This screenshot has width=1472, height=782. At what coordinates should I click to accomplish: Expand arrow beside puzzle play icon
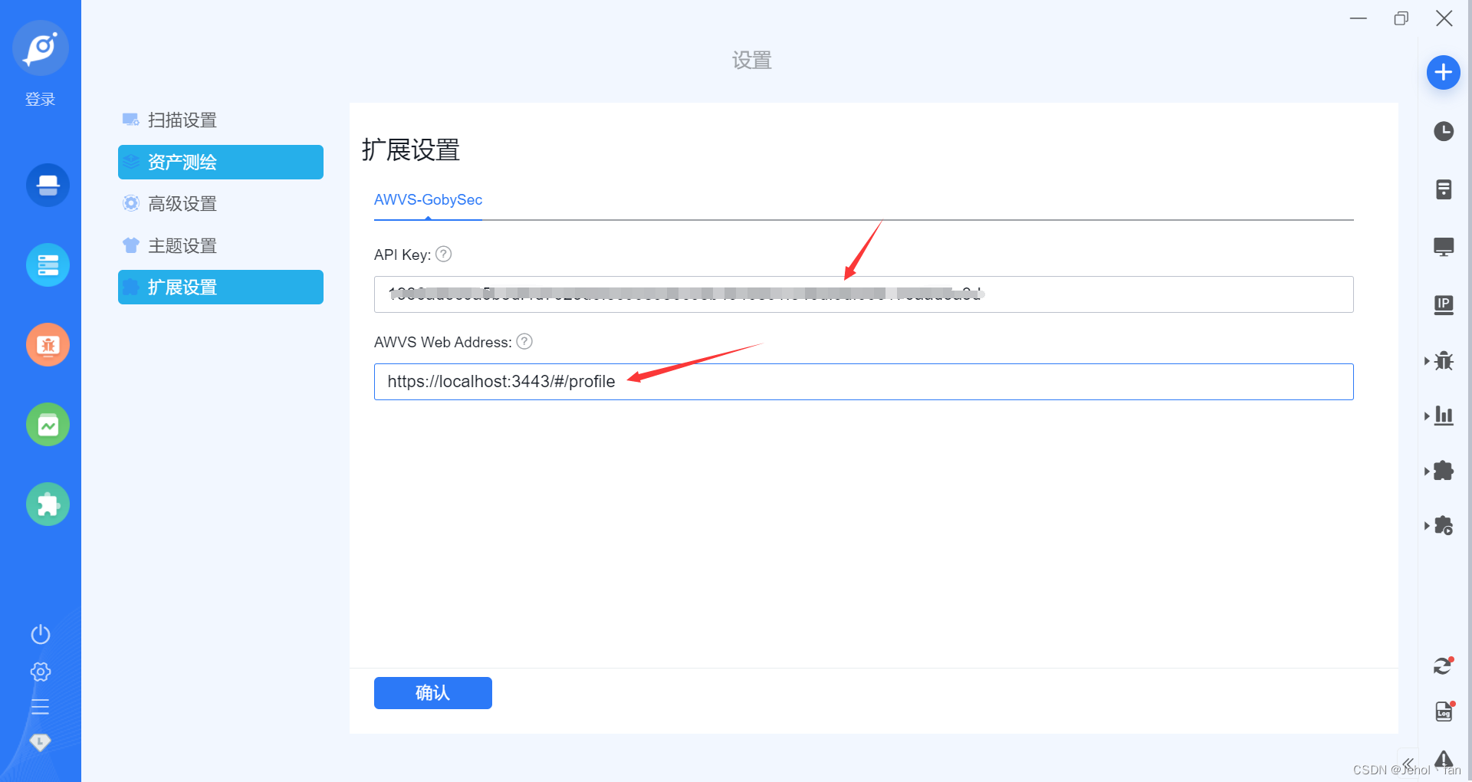tap(1427, 526)
